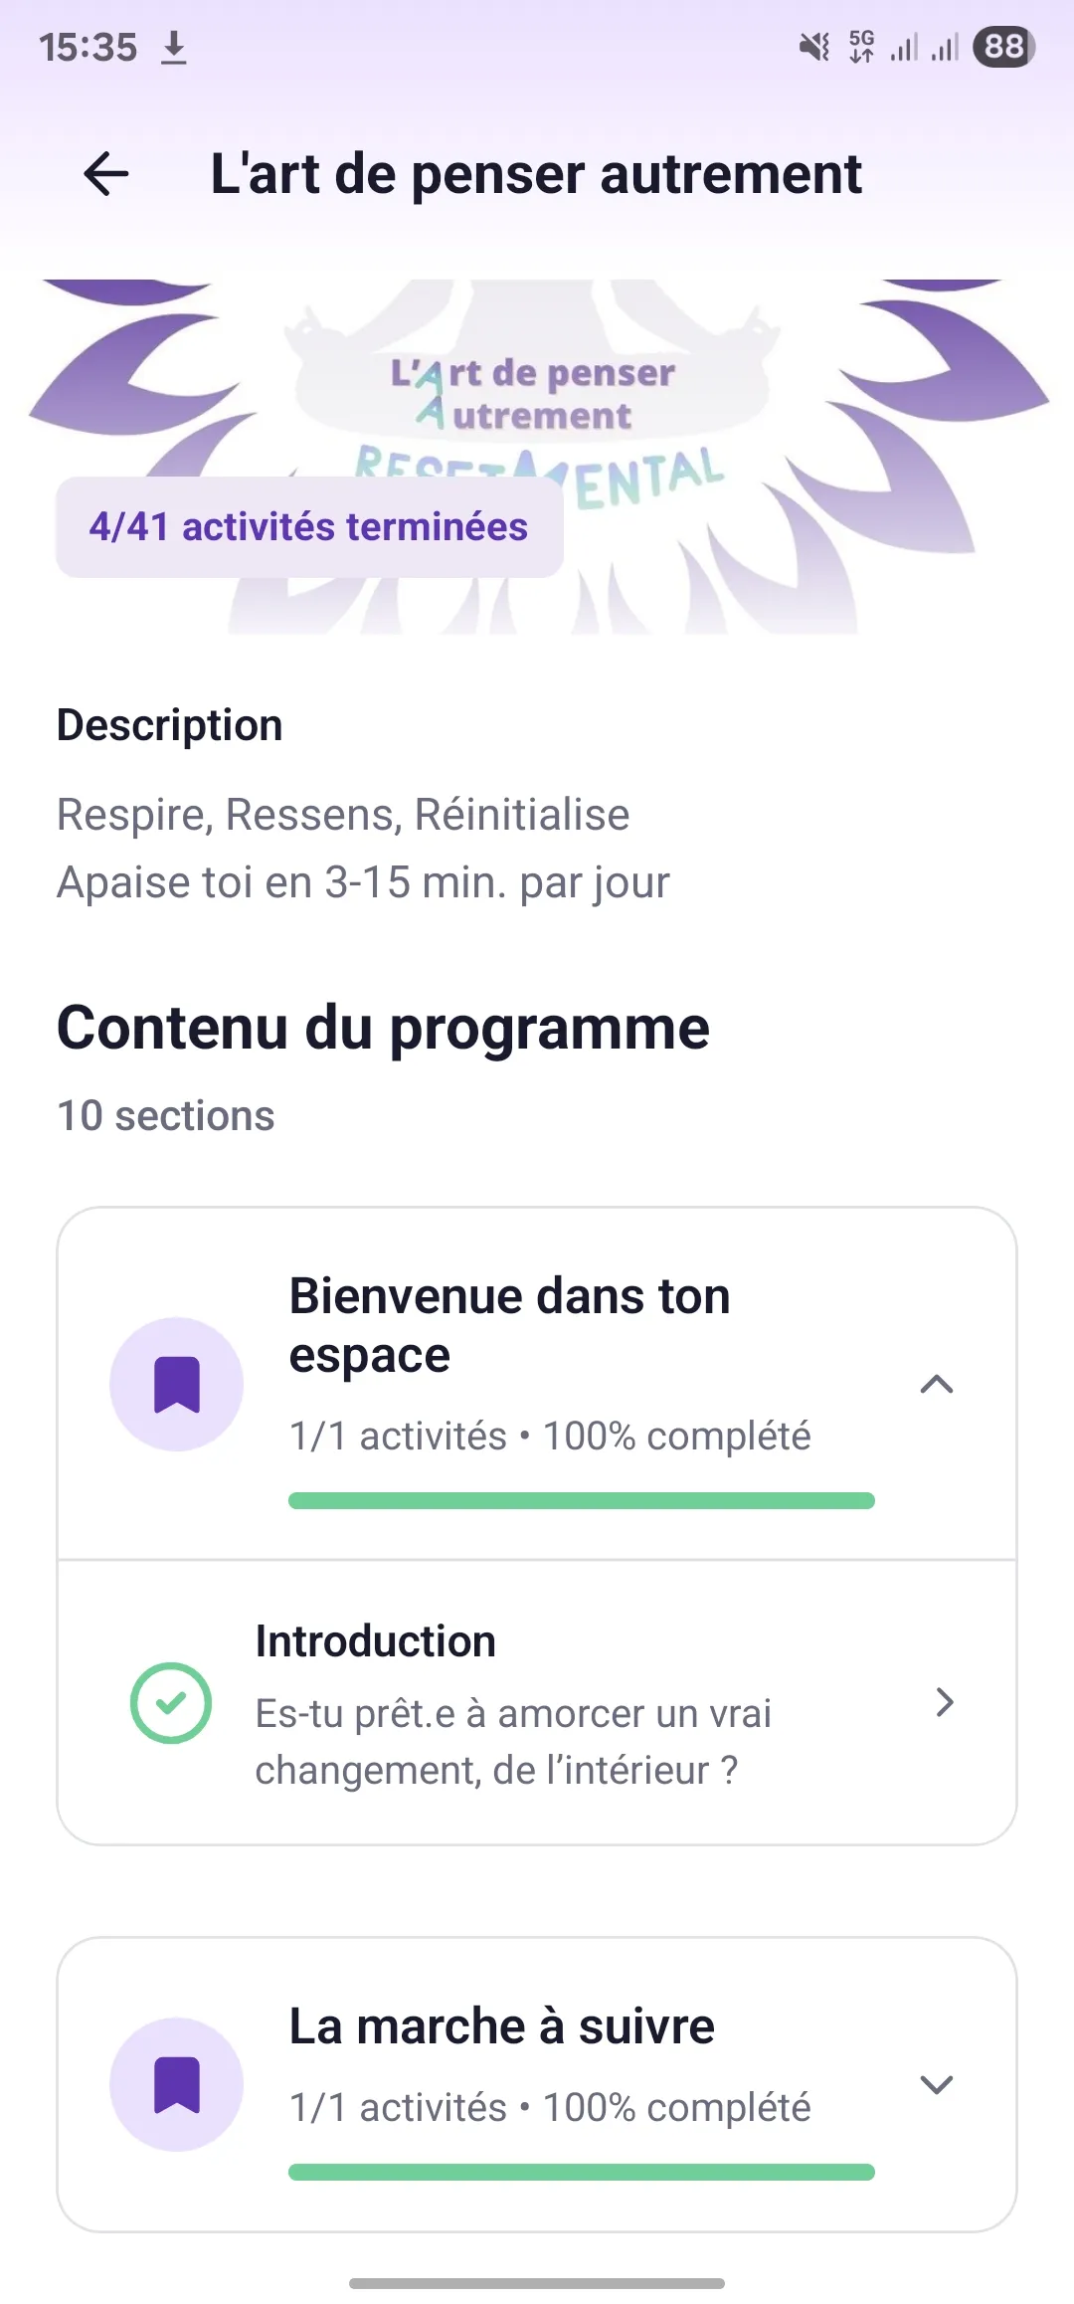Tap the Bienvenue dans ton espace title
Screen dimensions: 1074x2304
coord(509,1325)
